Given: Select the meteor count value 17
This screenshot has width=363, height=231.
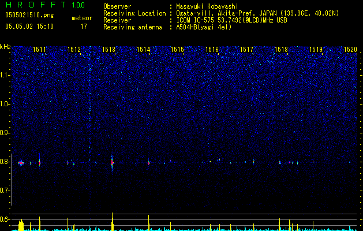Looking at the screenshot, I should coord(84,27).
